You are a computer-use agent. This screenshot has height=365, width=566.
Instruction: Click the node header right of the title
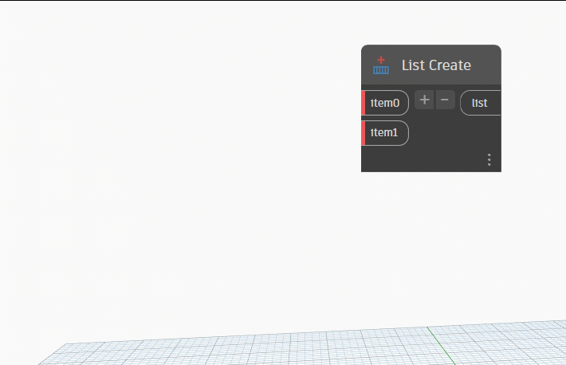pyautogui.click(x=486, y=65)
